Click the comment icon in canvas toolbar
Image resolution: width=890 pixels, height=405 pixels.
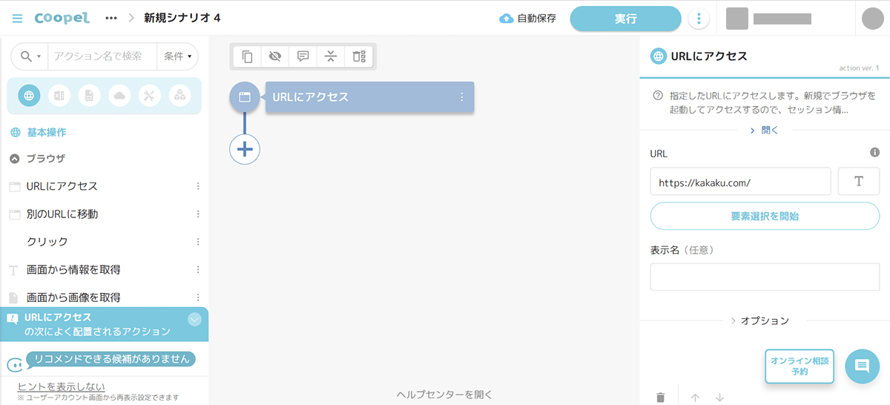(x=303, y=56)
